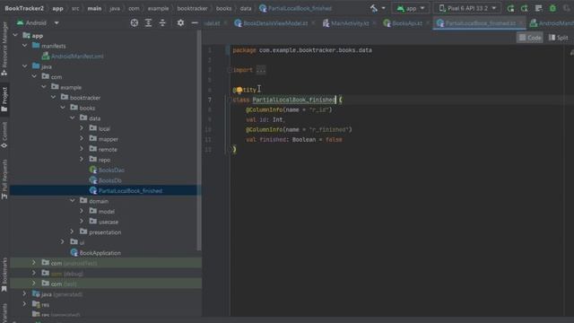The image size is (574, 323).
Task: Collapse the data package
Action: coord(73,118)
